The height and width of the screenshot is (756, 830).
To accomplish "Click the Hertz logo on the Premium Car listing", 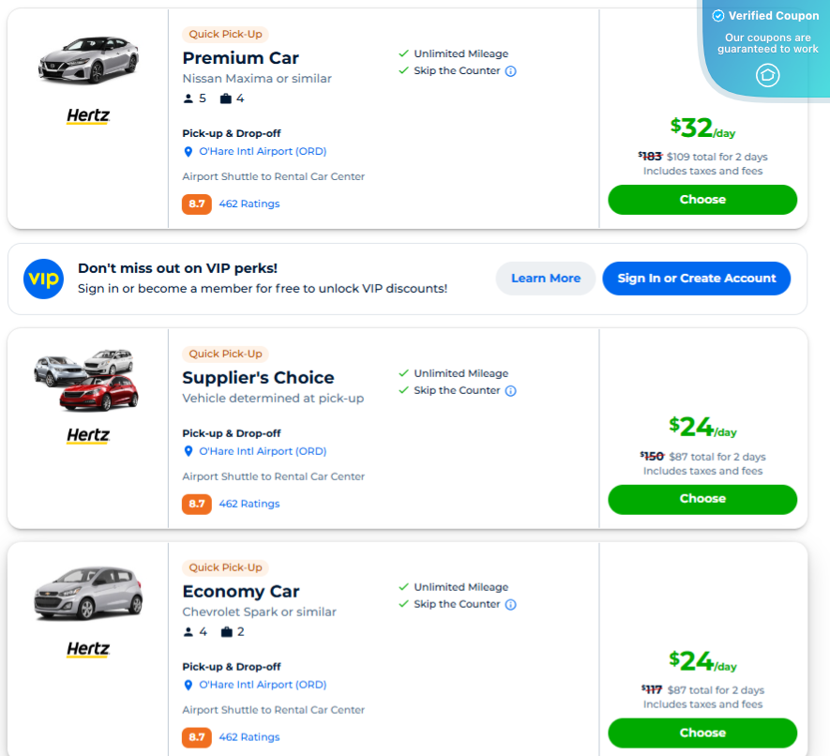I will 90,116.
